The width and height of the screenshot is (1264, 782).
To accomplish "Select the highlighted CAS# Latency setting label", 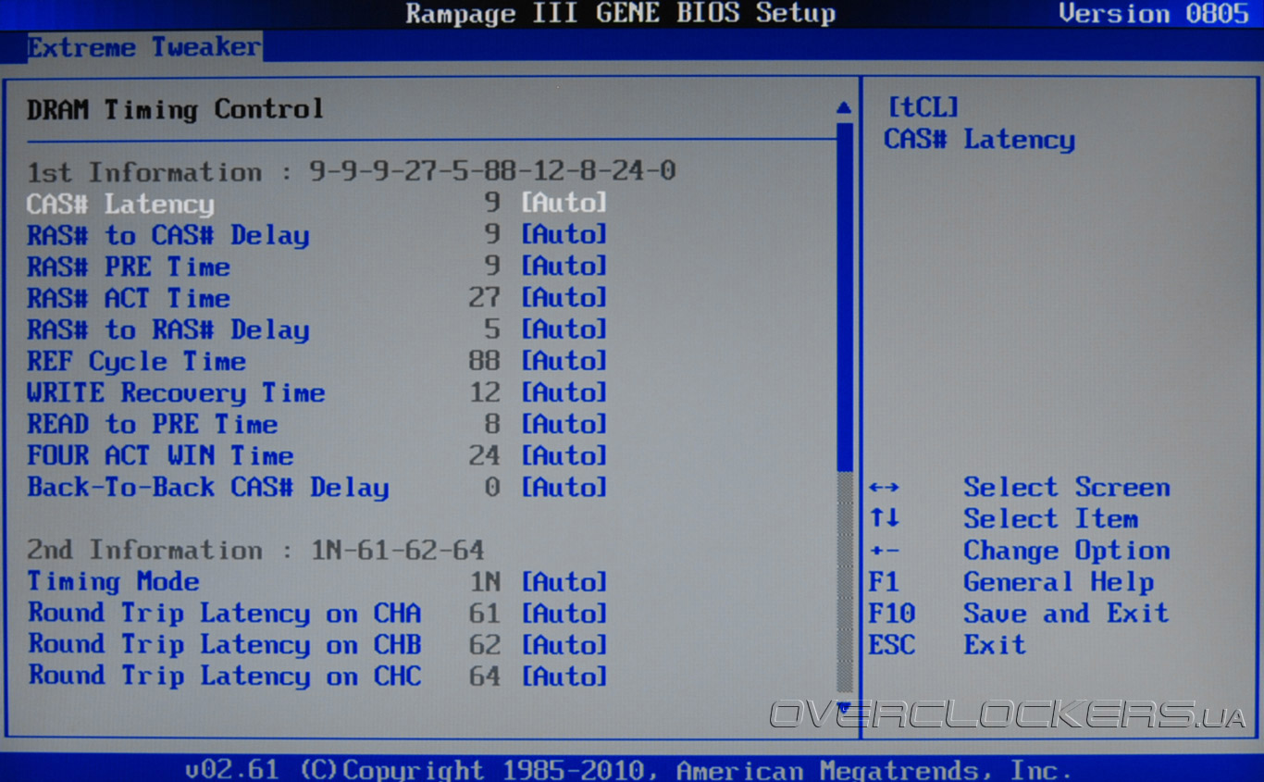I will pyautogui.click(x=120, y=204).
